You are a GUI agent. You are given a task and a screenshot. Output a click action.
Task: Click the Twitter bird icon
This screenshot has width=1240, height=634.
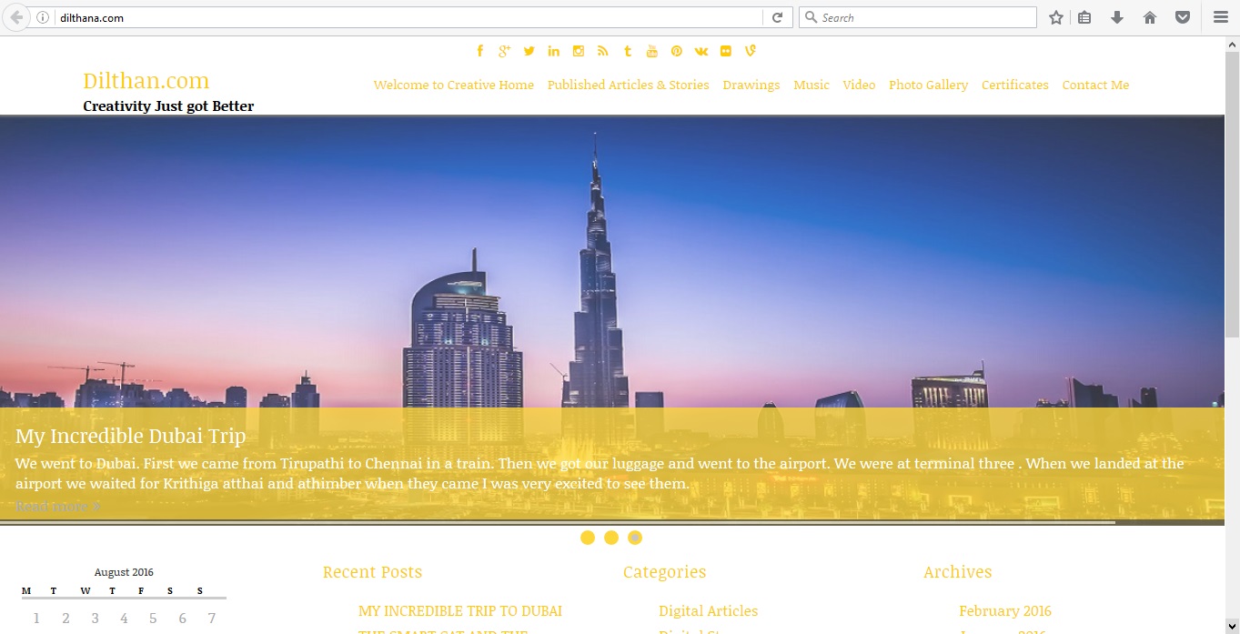click(x=529, y=51)
